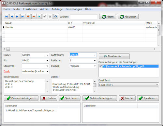Uncheck the Fernando Sor Andante PDF attachment
The height and width of the screenshot is (126, 163).
pyautogui.click(x=101, y=66)
